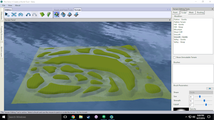Open the Routing tab in Terrain Editing Tools
This screenshot has width=214, height=120.
coord(200,13)
